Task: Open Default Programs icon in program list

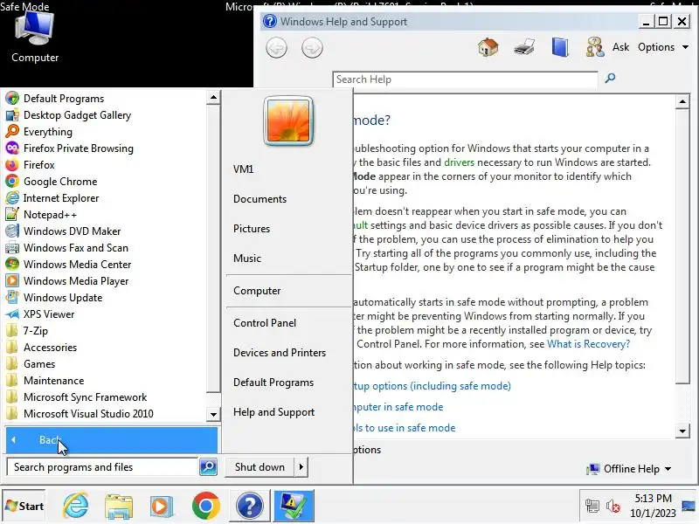Action: coord(12,99)
